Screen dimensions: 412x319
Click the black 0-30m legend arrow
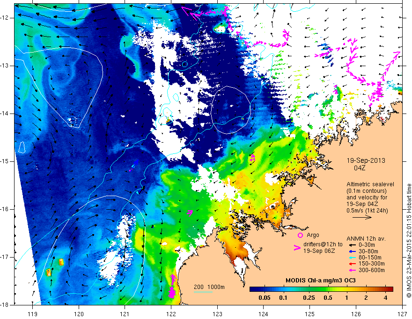[x=352, y=245]
